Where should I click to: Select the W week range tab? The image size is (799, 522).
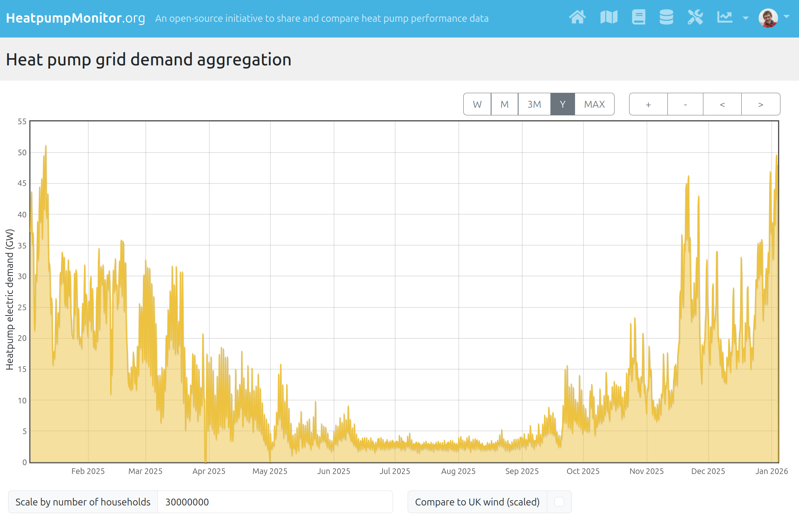click(477, 104)
